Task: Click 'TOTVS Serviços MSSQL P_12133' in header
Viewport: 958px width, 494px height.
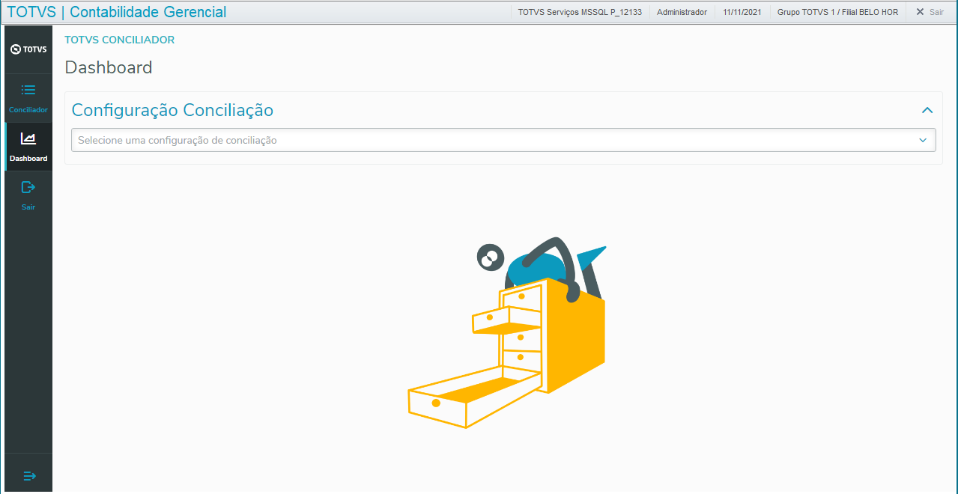Action: point(580,12)
